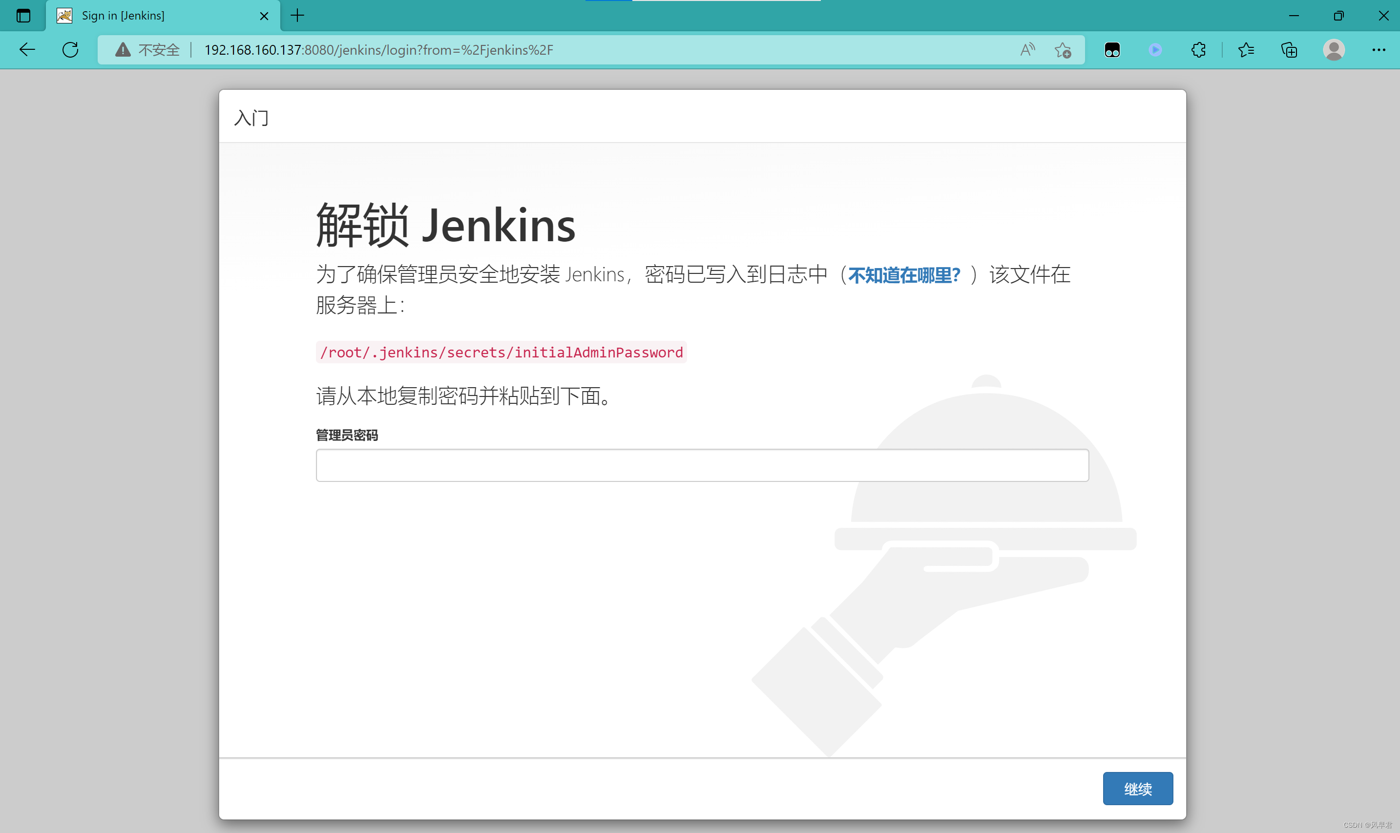Viewport: 1400px width, 833px height.
Task: Close the Sign in [Jenkins] tab
Action: pyautogui.click(x=264, y=16)
